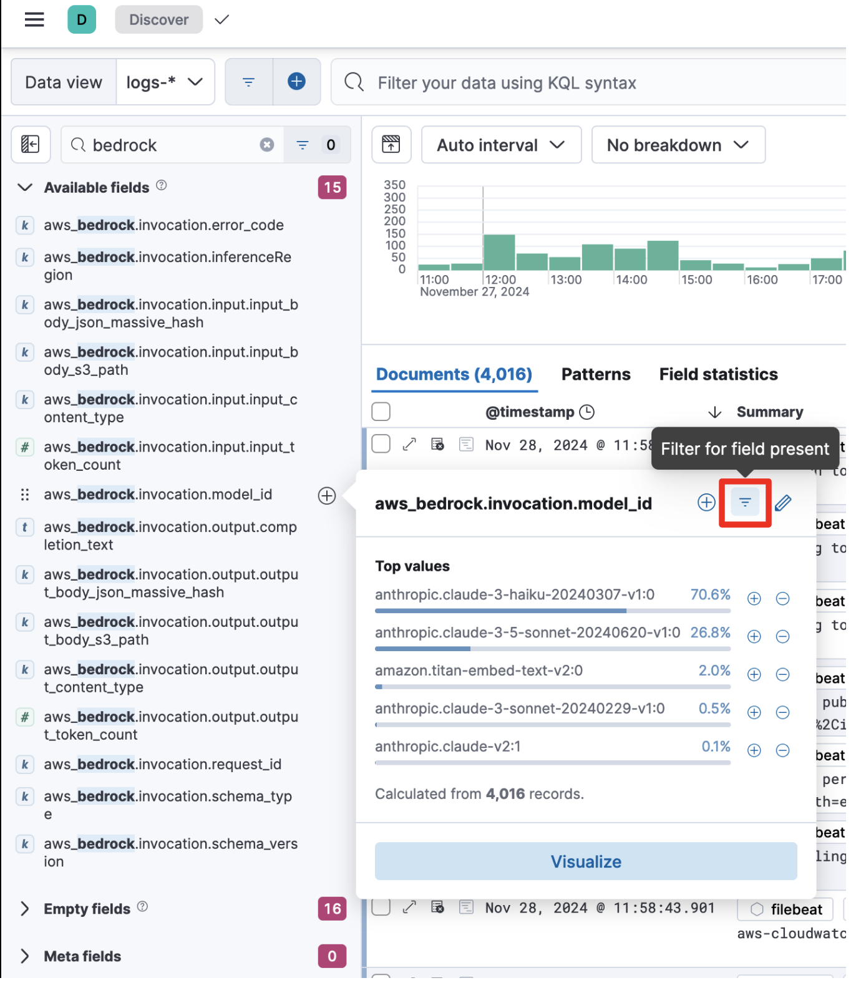Filter out claude-3-sonnet-20240229 value
Screen dimensions: 866x983
tap(782, 713)
